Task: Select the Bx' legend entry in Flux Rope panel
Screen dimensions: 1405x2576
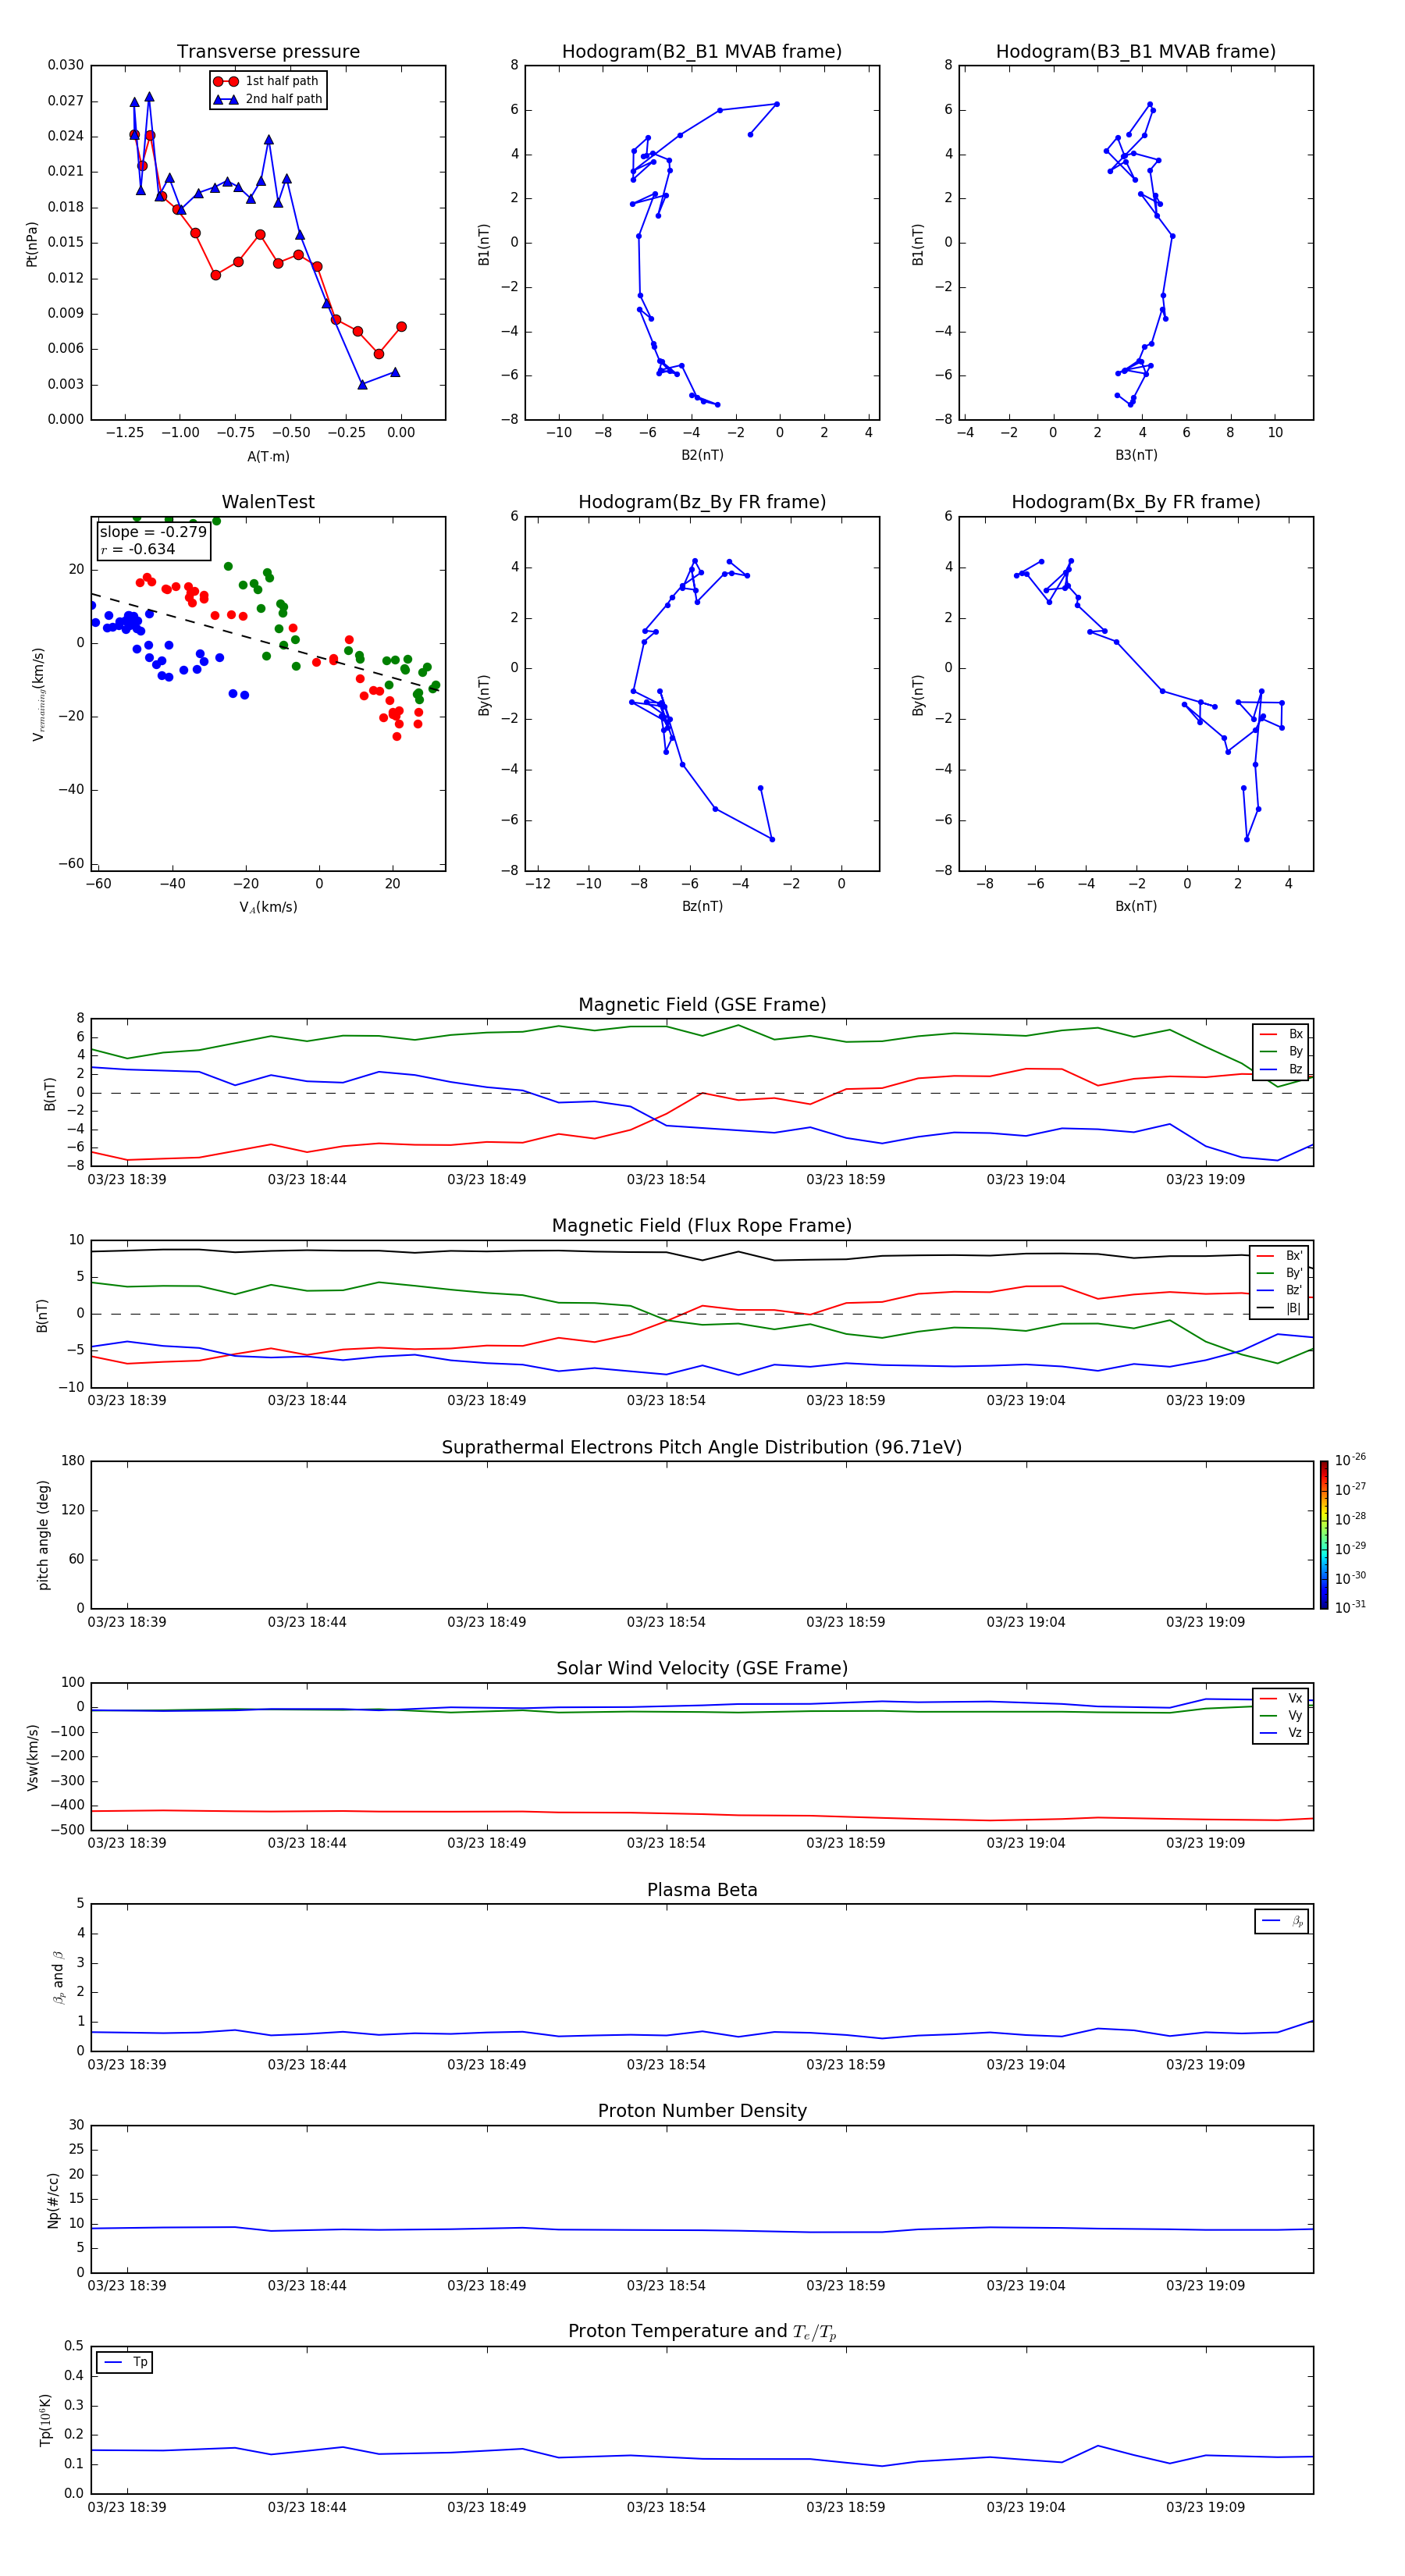Action: pos(1280,1256)
